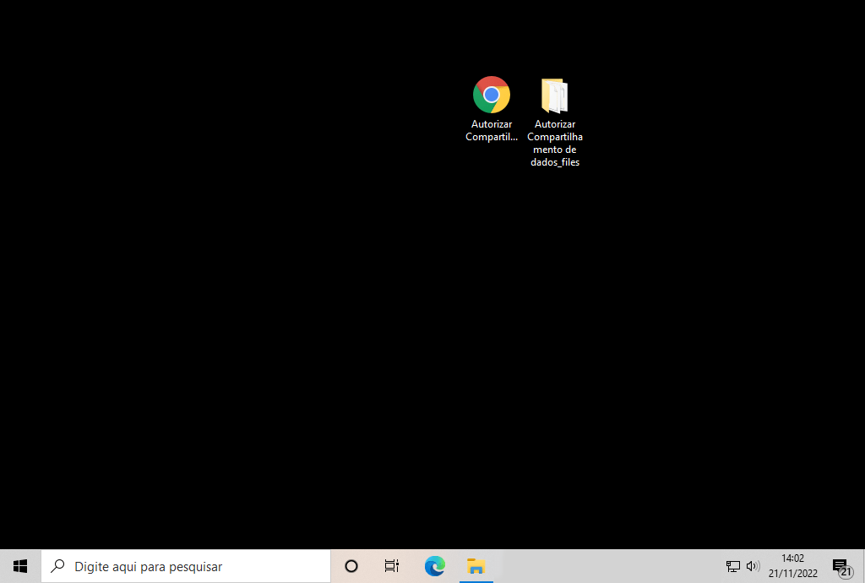Click the magnifier icon in the search box
Image resolution: width=865 pixels, height=583 pixels.
[x=58, y=566]
